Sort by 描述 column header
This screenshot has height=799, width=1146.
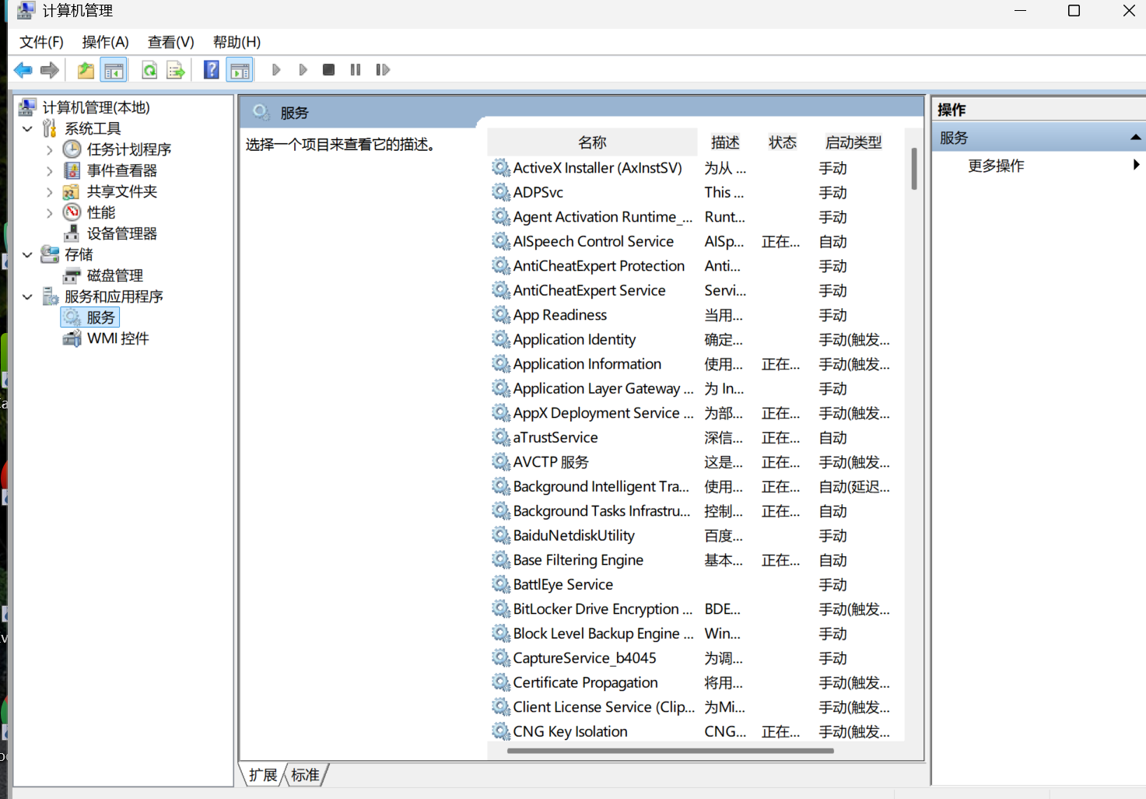(x=725, y=142)
